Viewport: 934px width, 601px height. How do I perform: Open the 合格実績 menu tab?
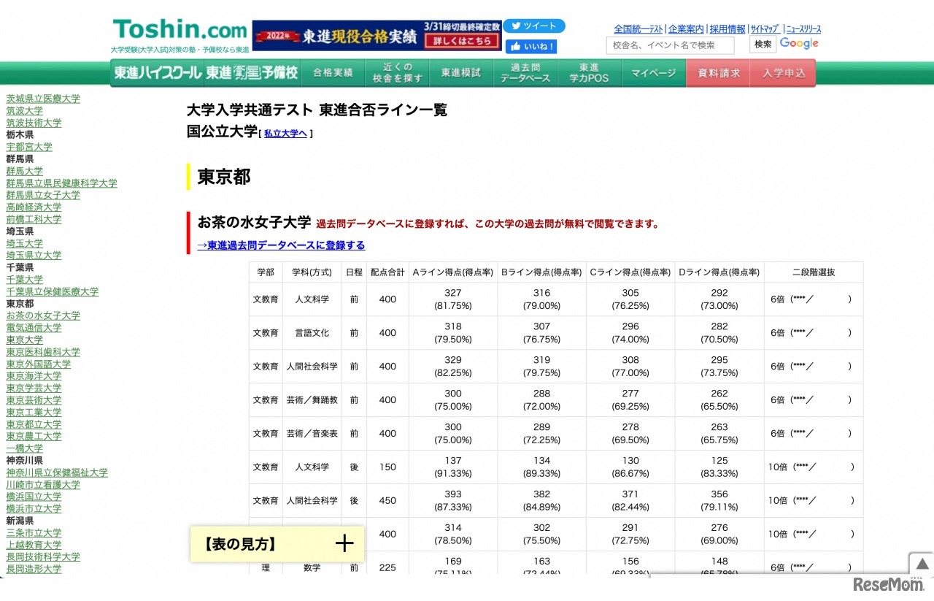click(333, 73)
